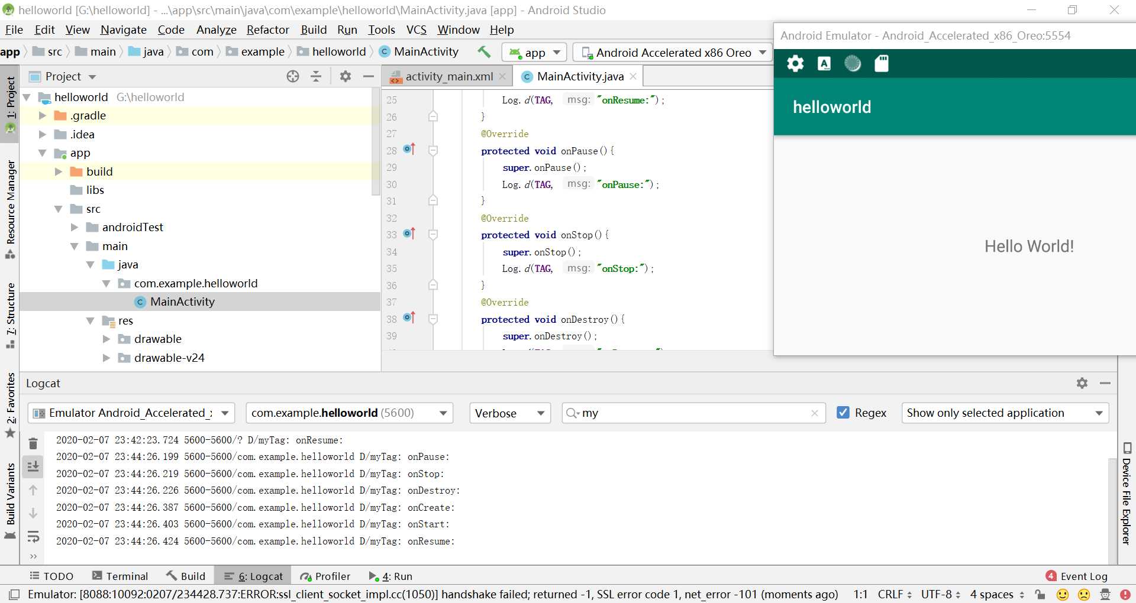This screenshot has height=603, width=1136.
Task: Expand the .idea folder
Action: tap(43, 134)
